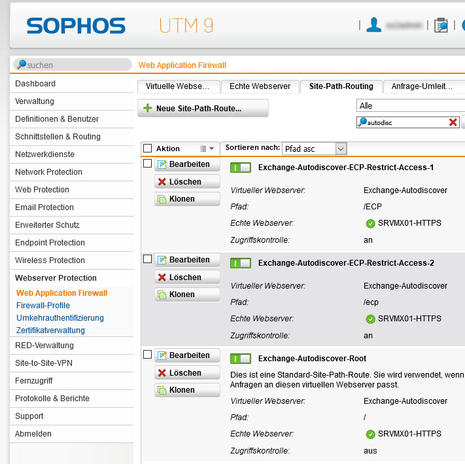Edit Exchange-Autodiscover-Root route
The height and width of the screenshot is (464, 465).
coord(187,355)
